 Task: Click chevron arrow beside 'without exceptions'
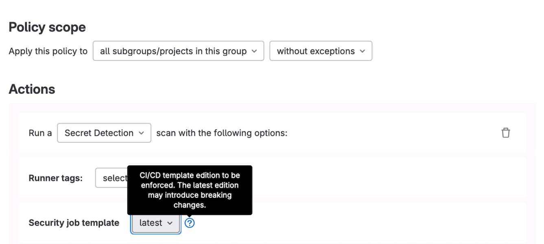[x=362, y=51]
